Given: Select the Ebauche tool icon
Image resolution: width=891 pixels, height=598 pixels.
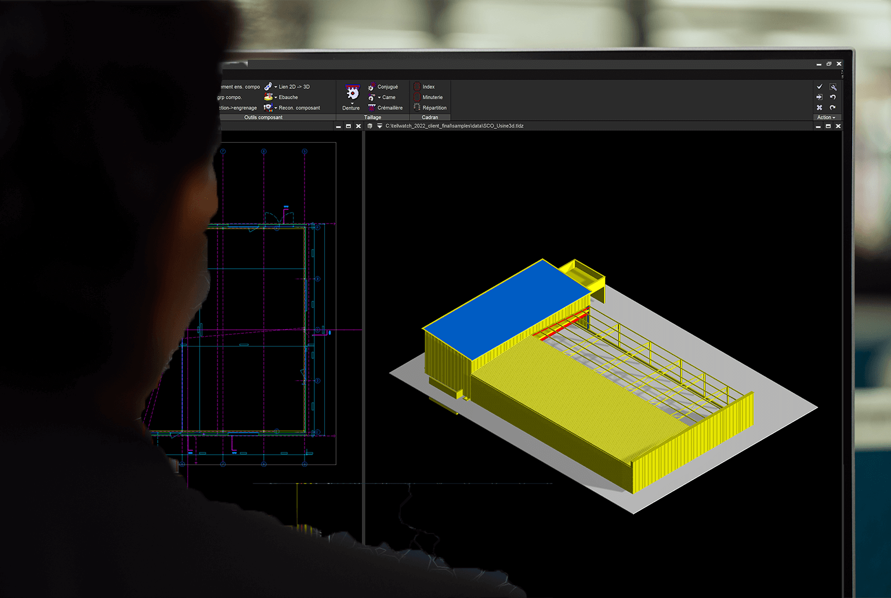Looking at the screenshot, I should tap(268, 97).
